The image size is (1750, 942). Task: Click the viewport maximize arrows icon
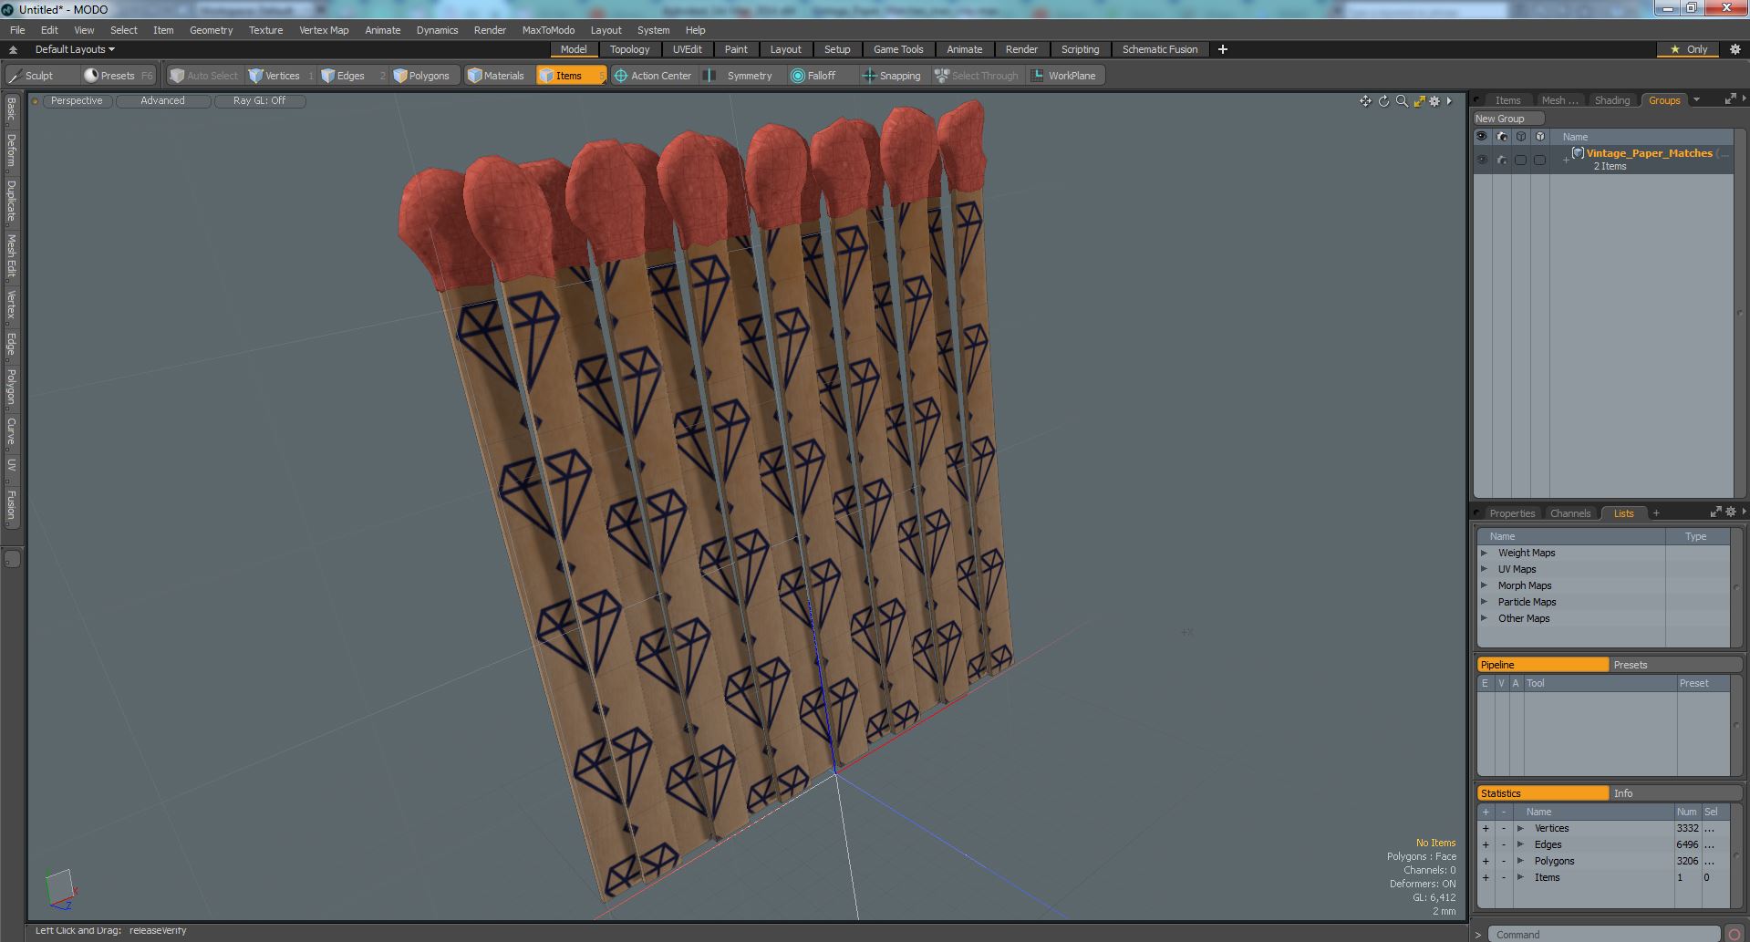click(1419, 101)
